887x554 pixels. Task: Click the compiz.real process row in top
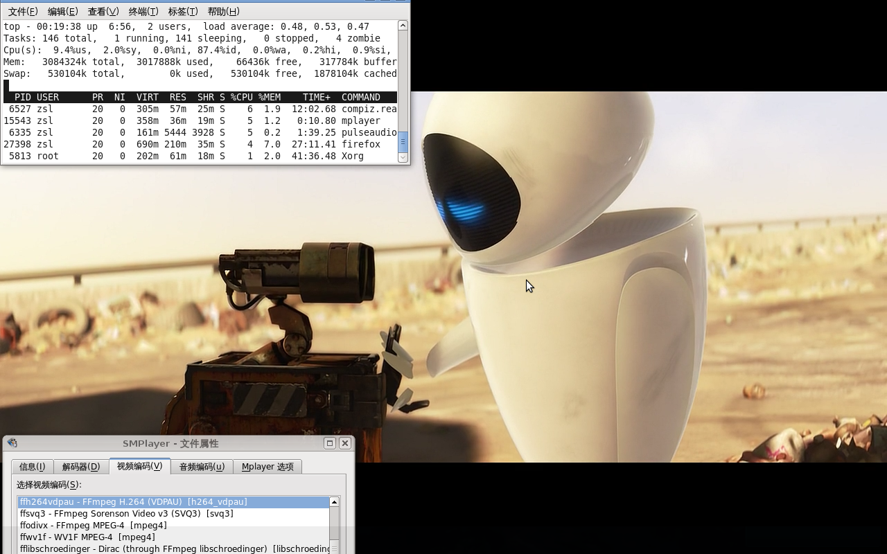pyautogui.click(x=200, y=109)
